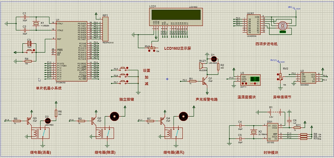Click the LCD1 LCD1602 display screen
The height and width of the screenshot is (158, 334).
[176, 17]
